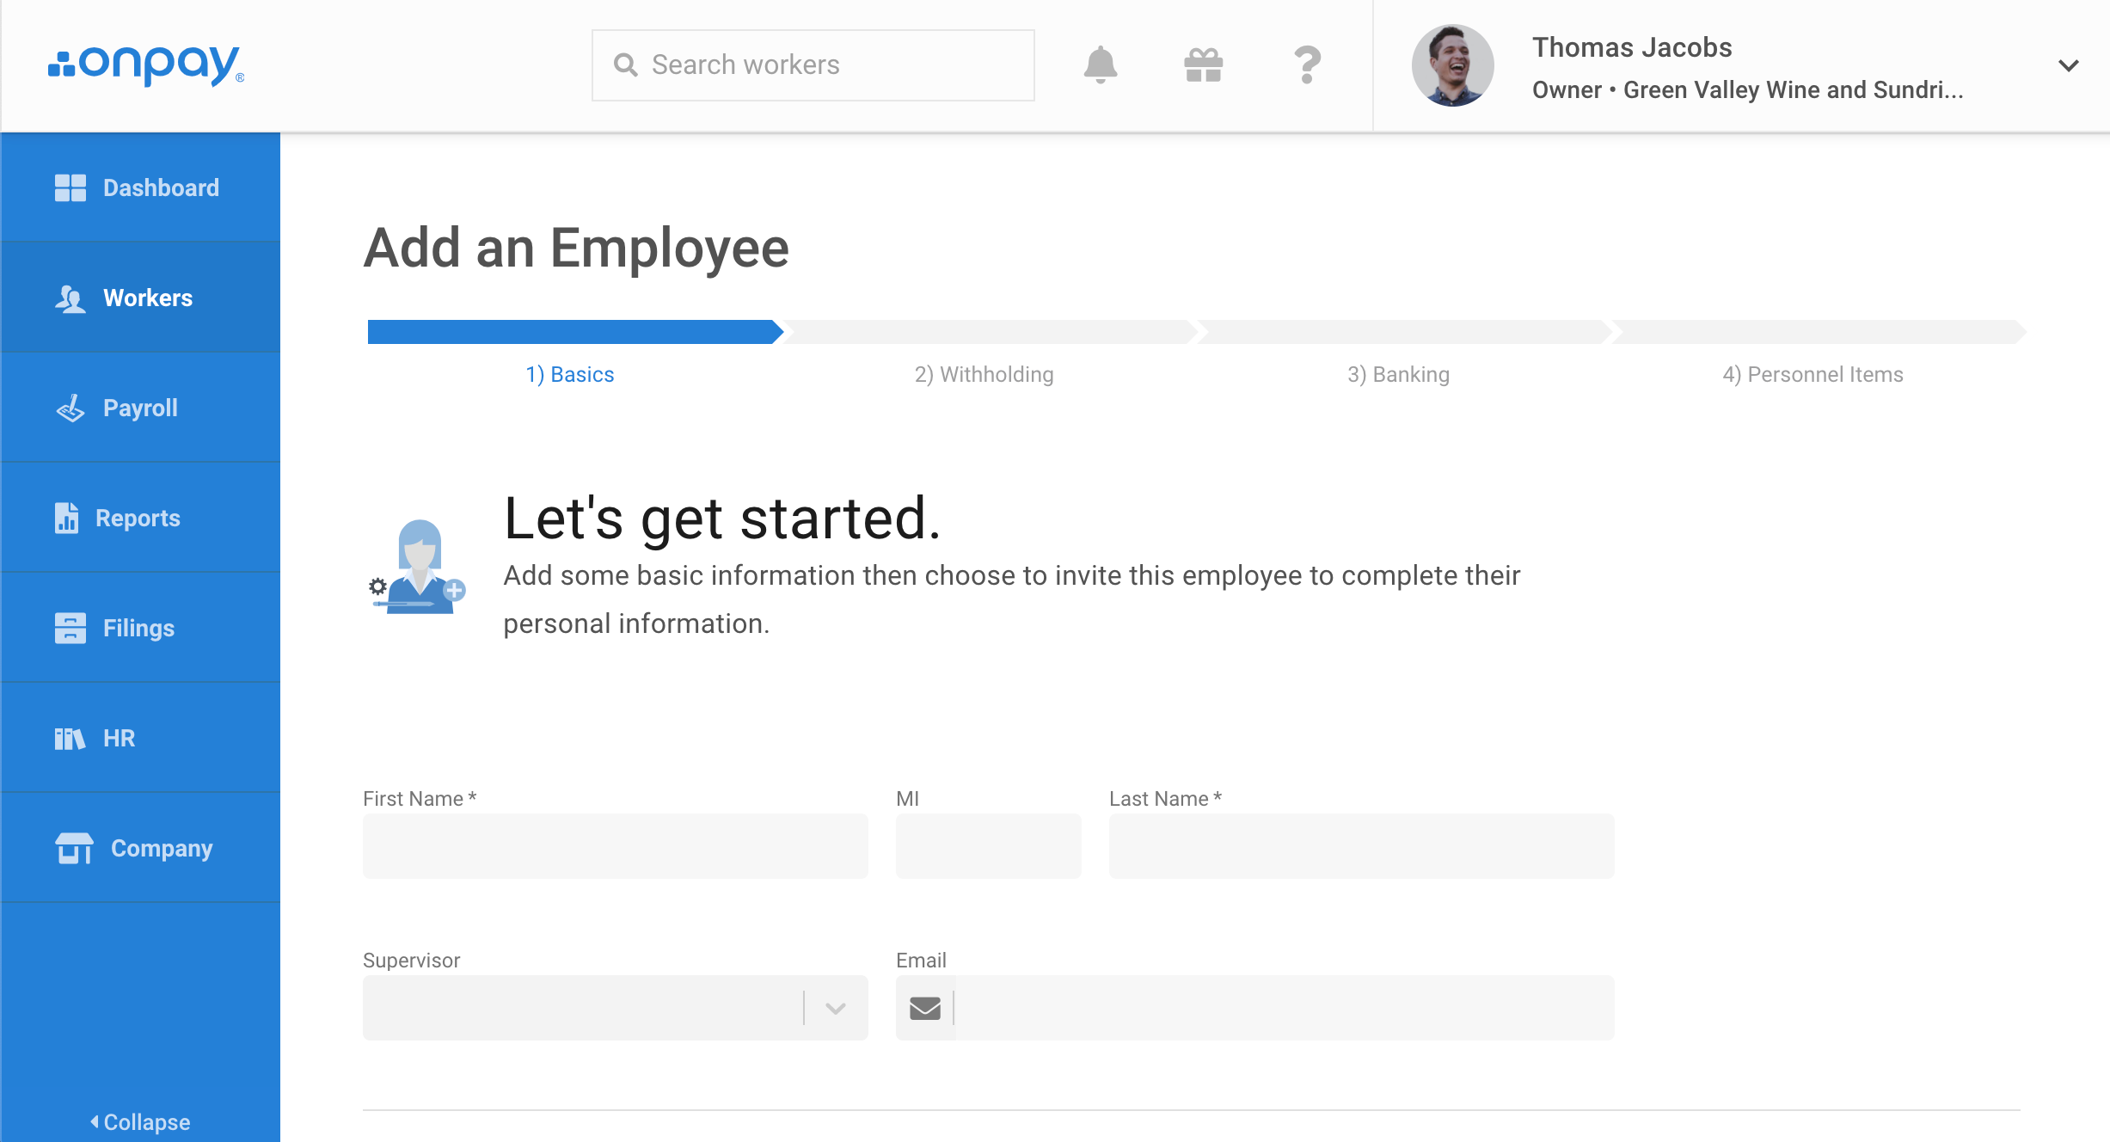Click the email envelope icon

click(x=925, y=1008)
